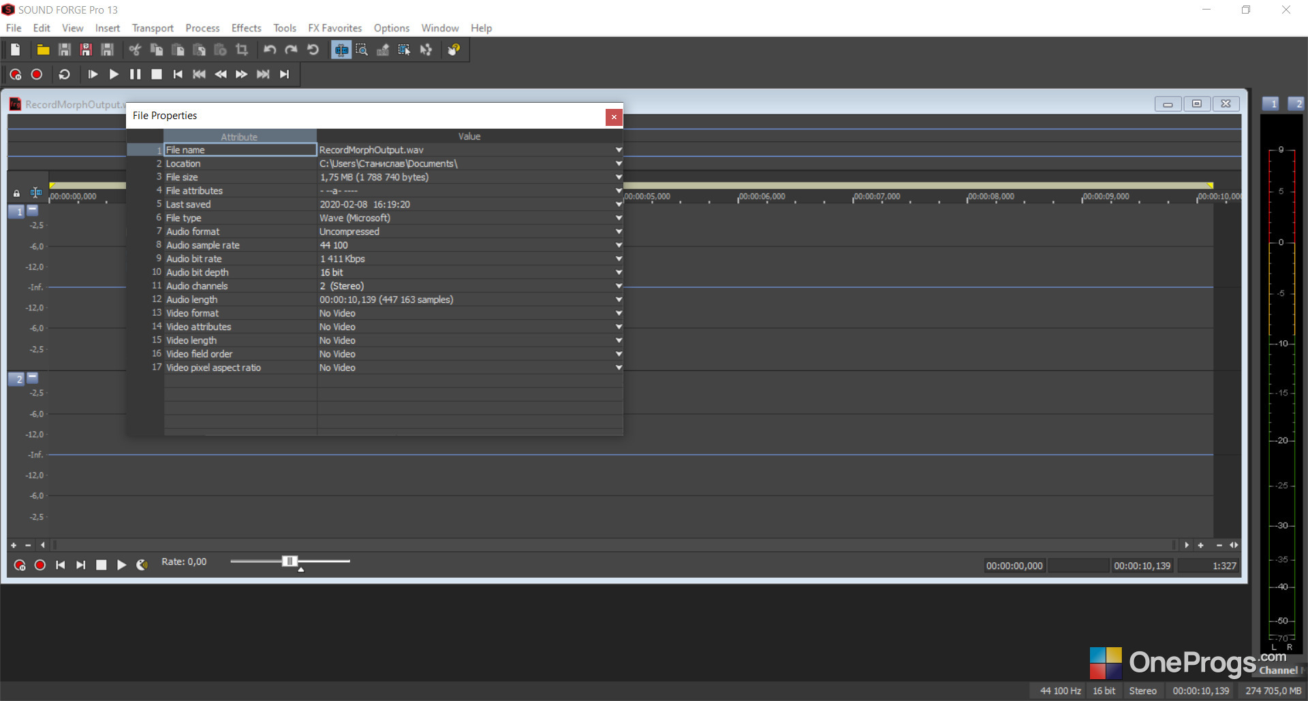Viewport: 1308px width, 701px height.
Task: Open the dropdown arrow for Video pixel aspect ratio
Action: (619, 368)
